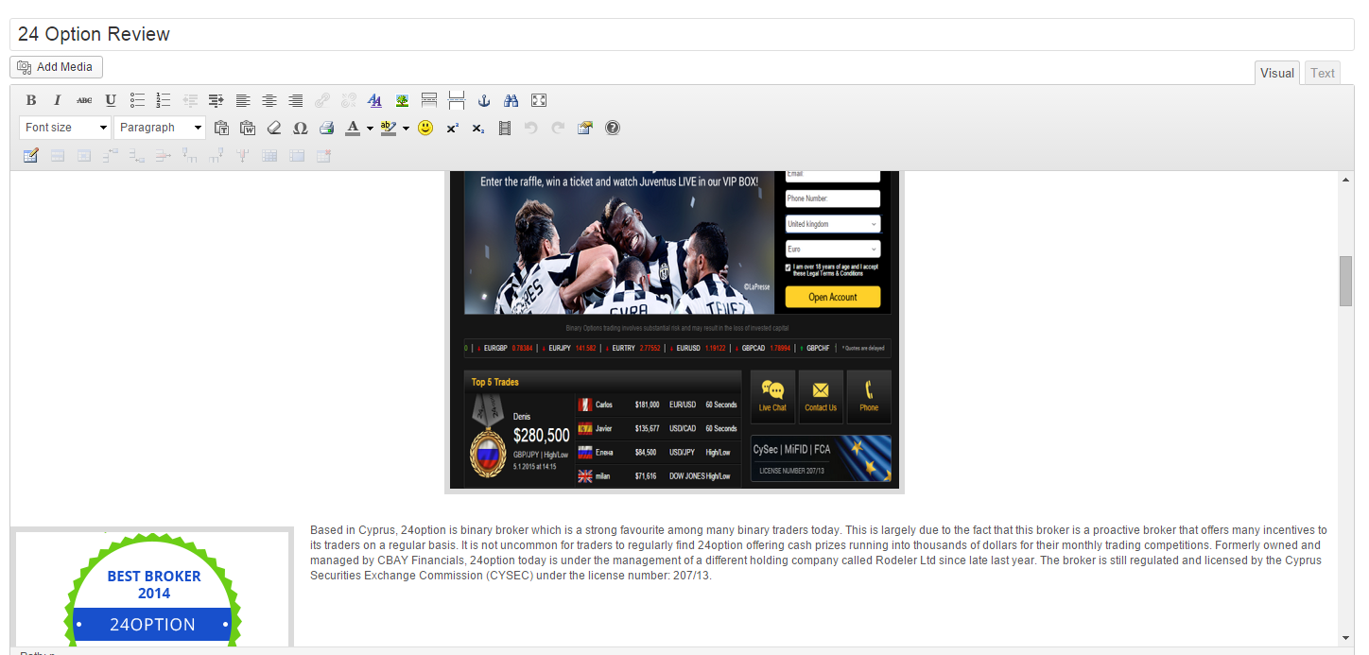Toggle the bulleted list button
The height and width of the screenshot is (655, 1369).
point(137,100)
